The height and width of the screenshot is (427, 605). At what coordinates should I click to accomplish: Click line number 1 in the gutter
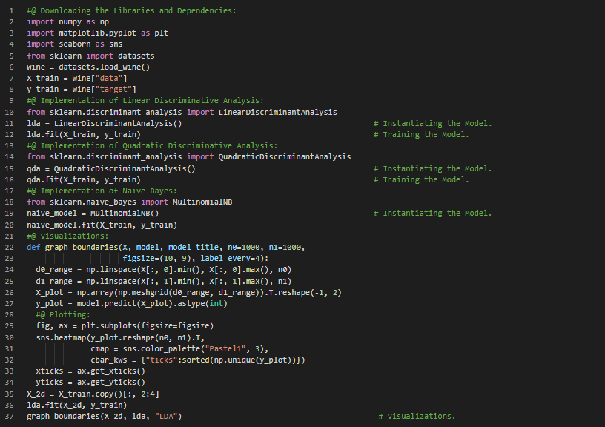click(10, 11)
